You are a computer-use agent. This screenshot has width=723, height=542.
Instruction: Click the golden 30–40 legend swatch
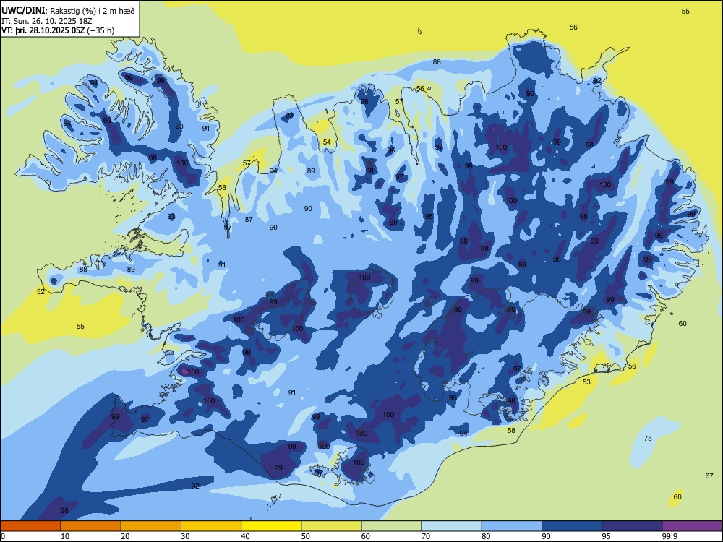tap(211, 526)
